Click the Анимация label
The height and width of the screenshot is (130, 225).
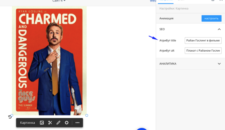(x=166, y=18)
